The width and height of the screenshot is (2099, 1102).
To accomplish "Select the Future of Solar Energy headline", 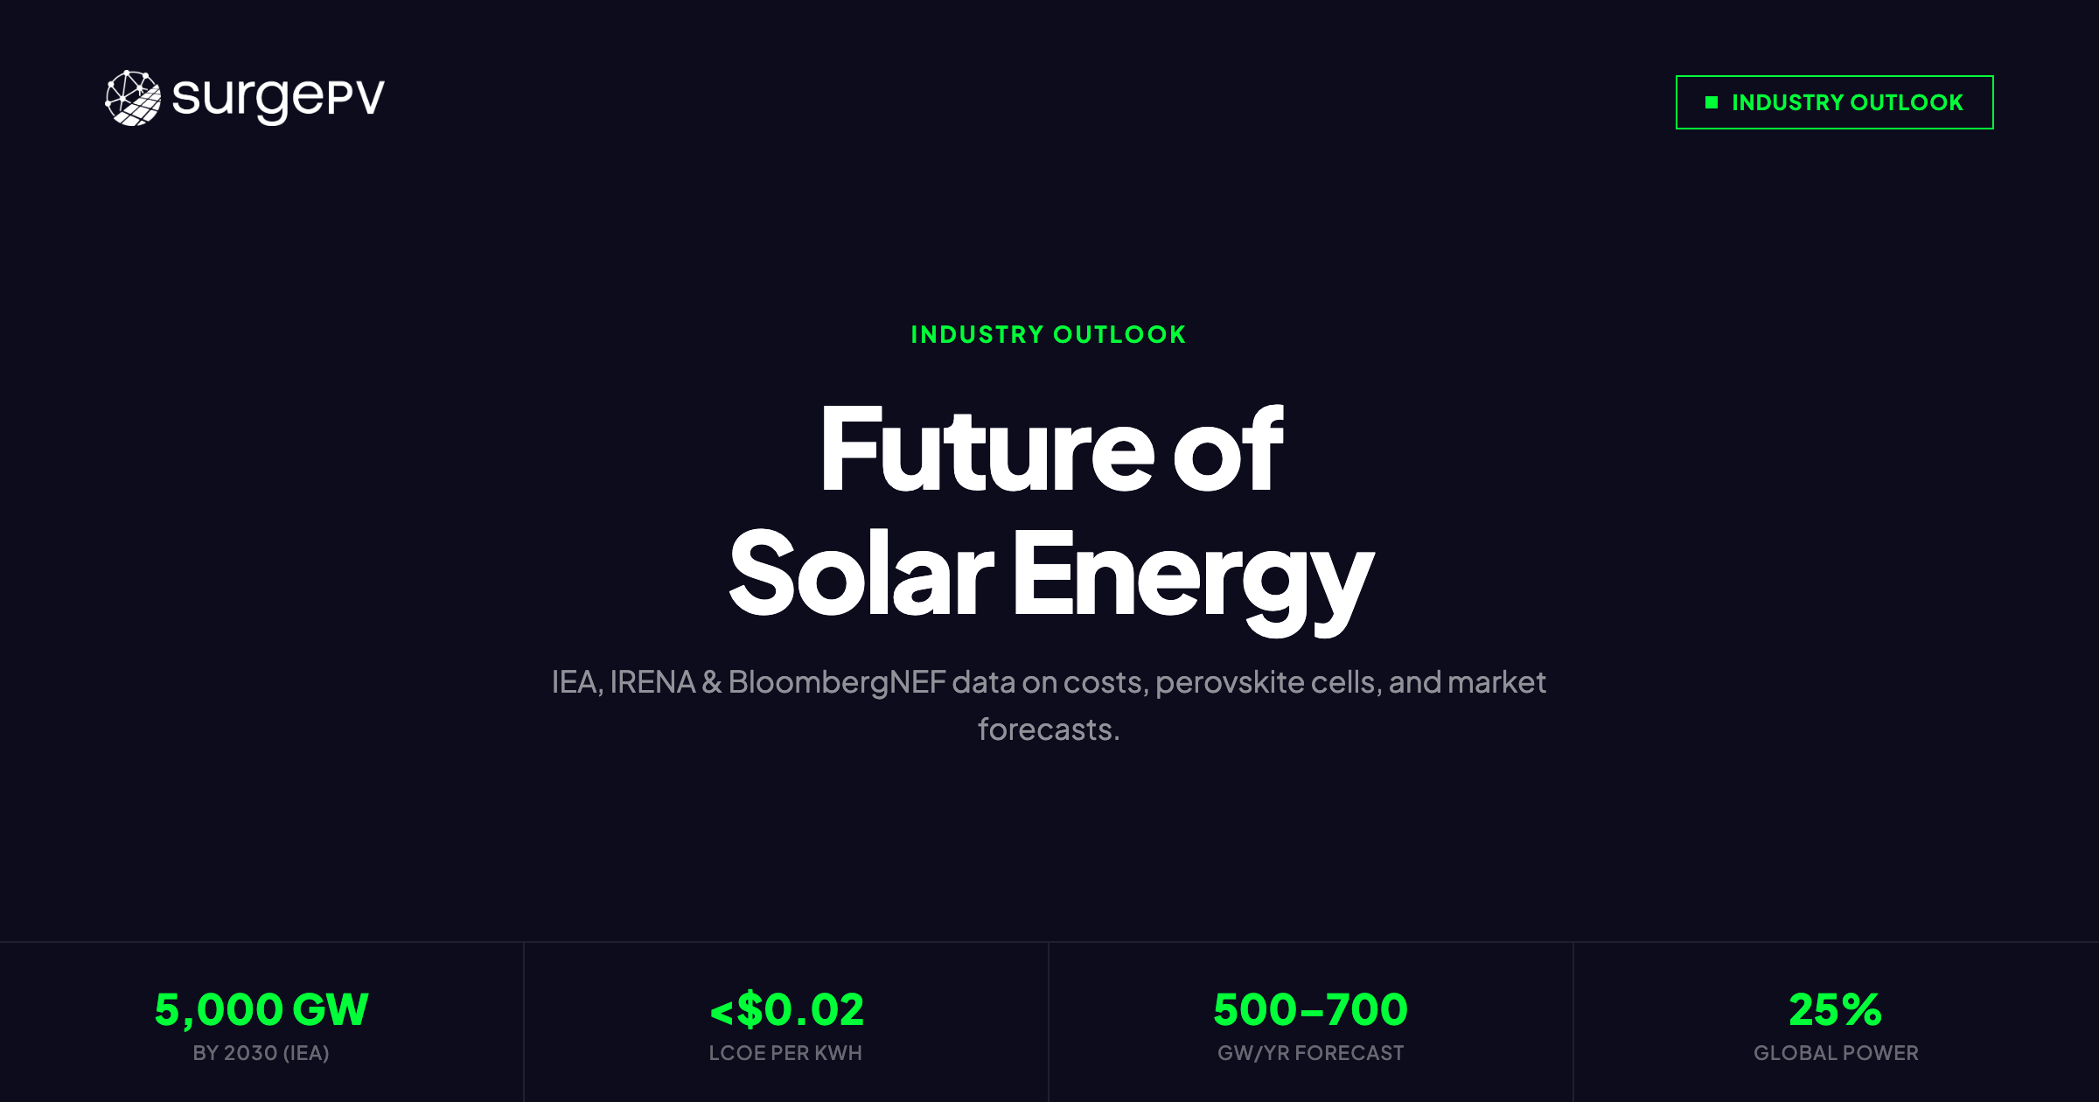I will click(x=1049, y=509).
